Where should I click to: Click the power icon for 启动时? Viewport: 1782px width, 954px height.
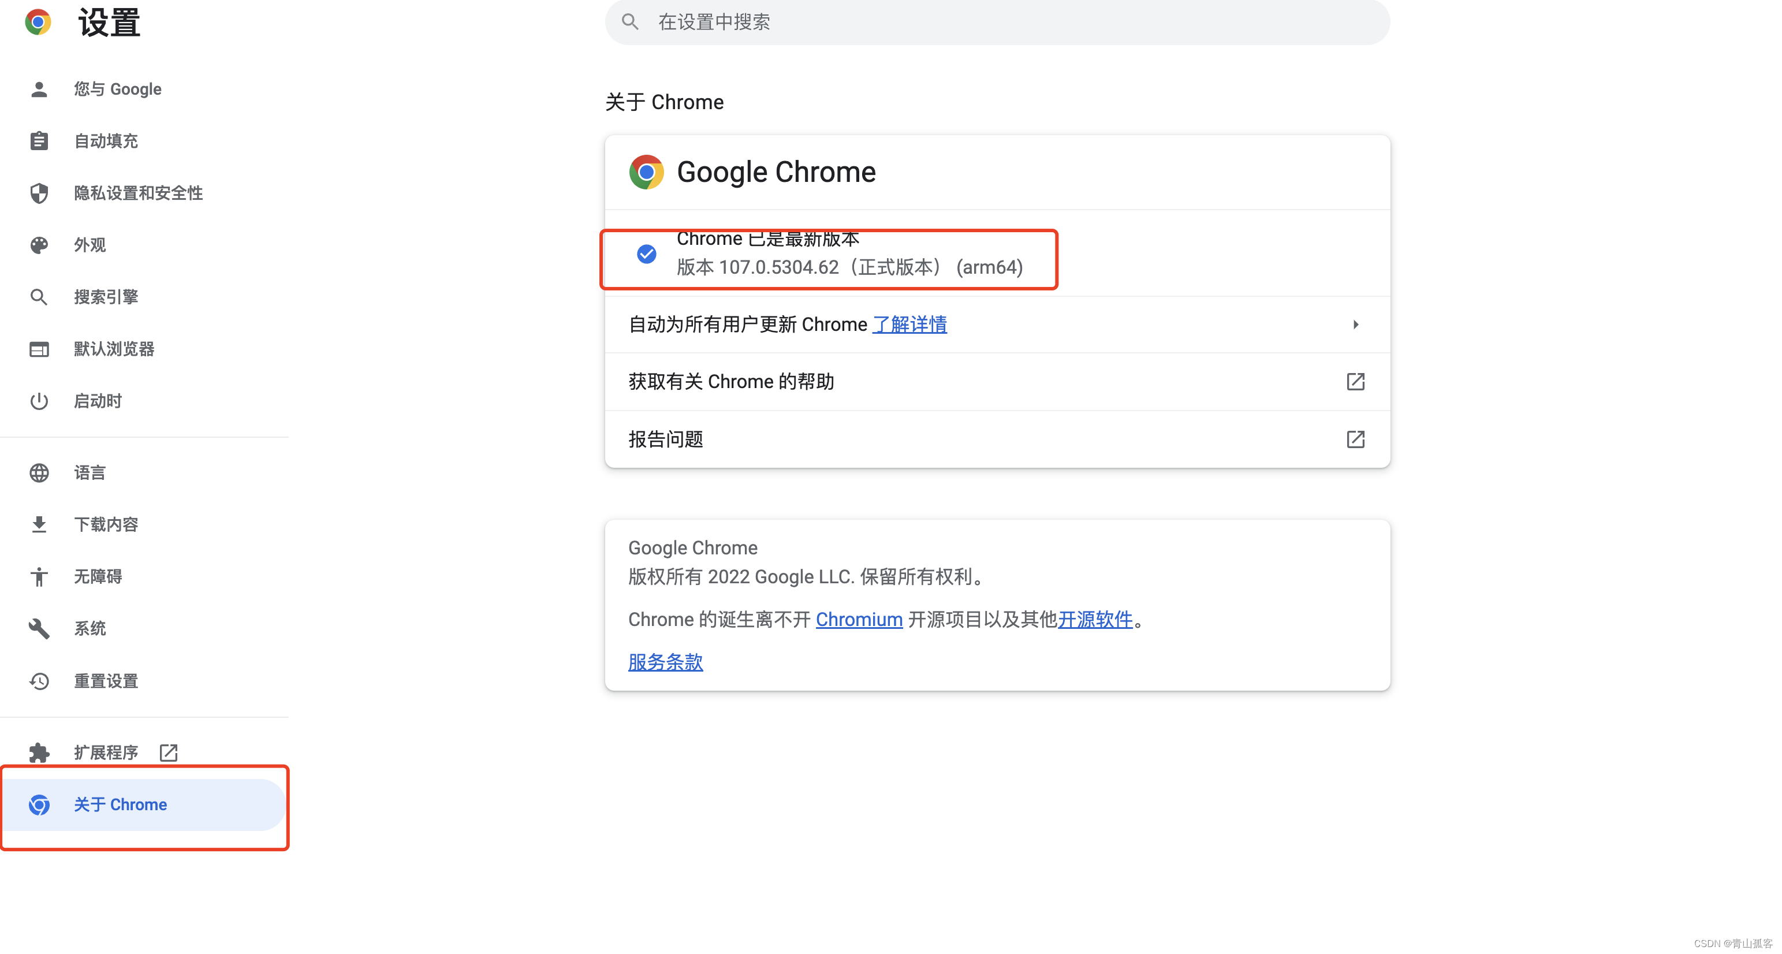click(x=39, y=401)
